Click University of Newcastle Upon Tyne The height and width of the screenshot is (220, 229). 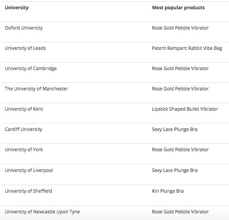click(42, 212)
